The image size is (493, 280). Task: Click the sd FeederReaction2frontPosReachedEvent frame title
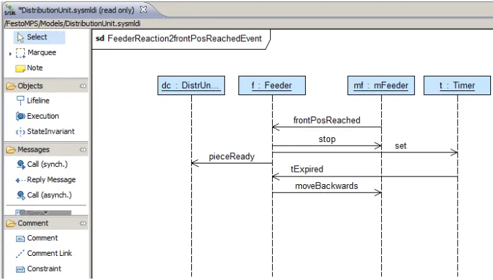click(x=179, y=39)
